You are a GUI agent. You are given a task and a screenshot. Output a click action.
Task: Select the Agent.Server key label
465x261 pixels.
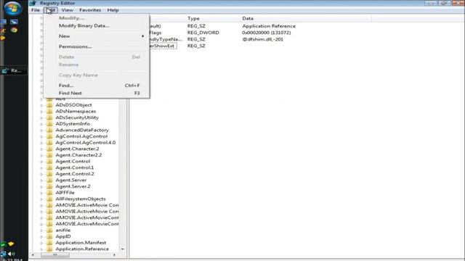click(x=71, y=180)
